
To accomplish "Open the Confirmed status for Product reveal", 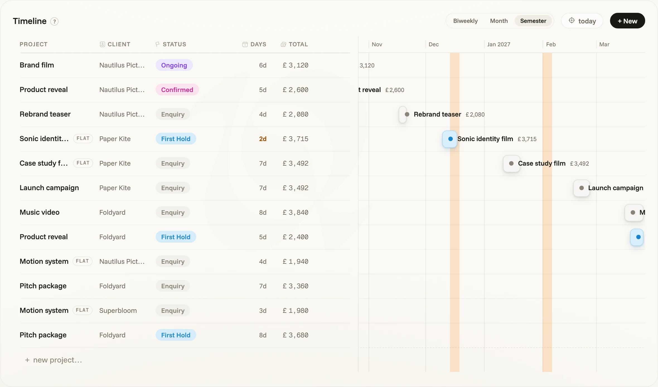I will pyautogui.click(x=177, y=90).
